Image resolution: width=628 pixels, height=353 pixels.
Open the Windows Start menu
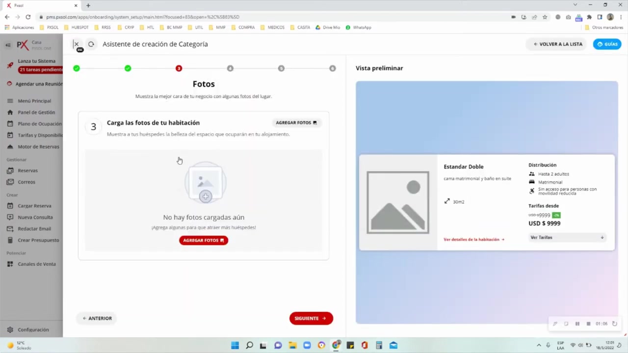pos(235,345)
